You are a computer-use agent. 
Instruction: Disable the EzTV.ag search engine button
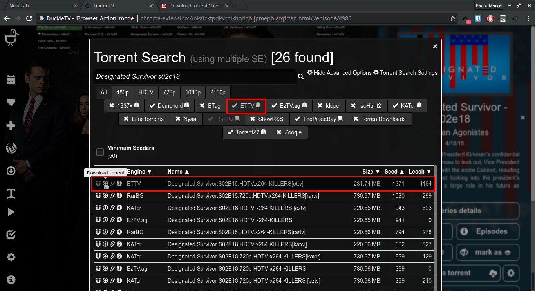tap(289, 106)
